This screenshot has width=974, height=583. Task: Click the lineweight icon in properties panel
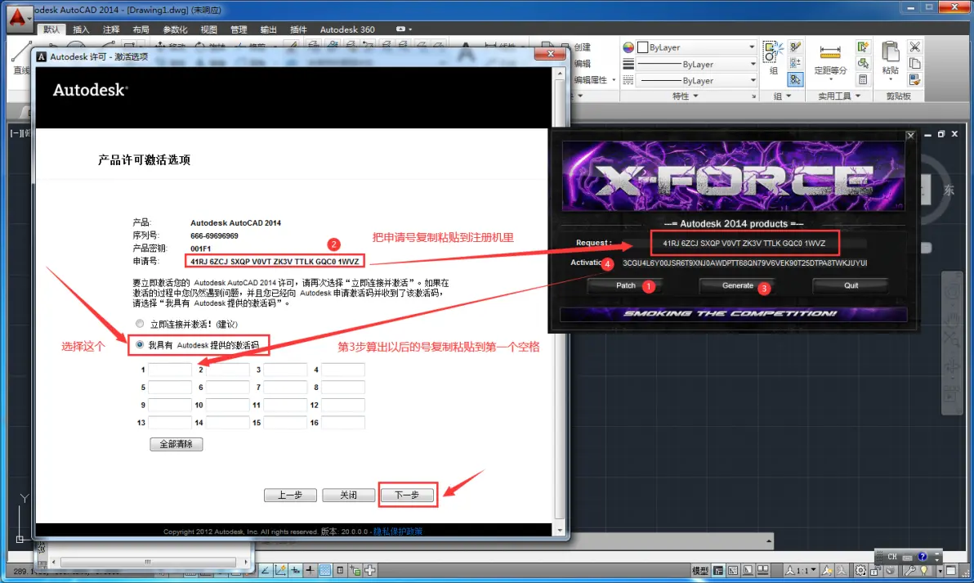628,64
